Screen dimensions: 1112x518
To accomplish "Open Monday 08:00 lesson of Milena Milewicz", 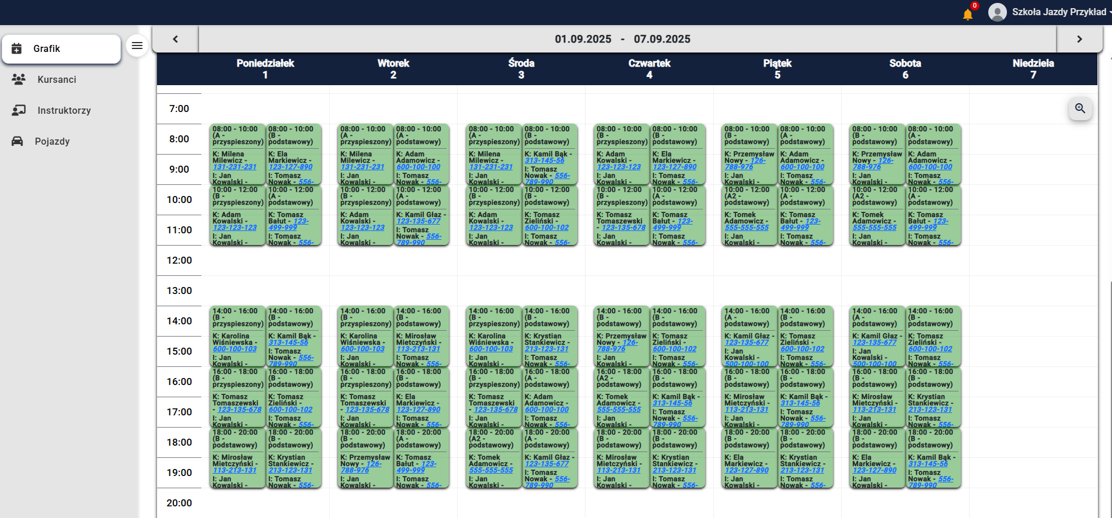I will 237,155.
